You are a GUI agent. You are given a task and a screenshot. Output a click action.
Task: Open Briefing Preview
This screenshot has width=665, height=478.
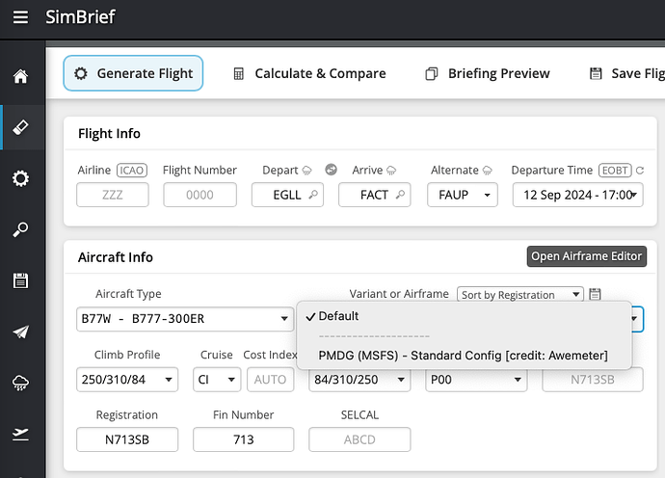[488, 73]
